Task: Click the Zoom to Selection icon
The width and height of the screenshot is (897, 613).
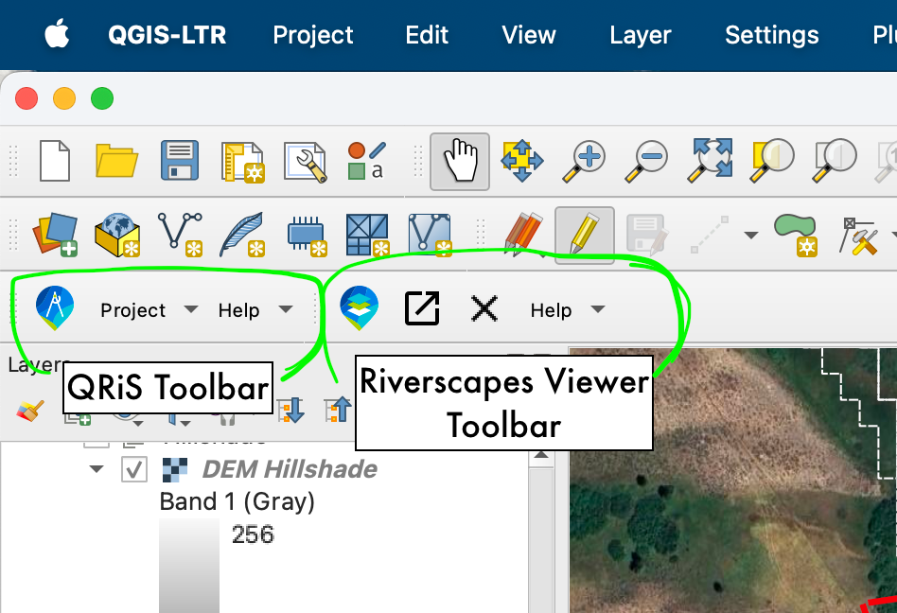Action: pyautogui.click(x=772, y=161)
